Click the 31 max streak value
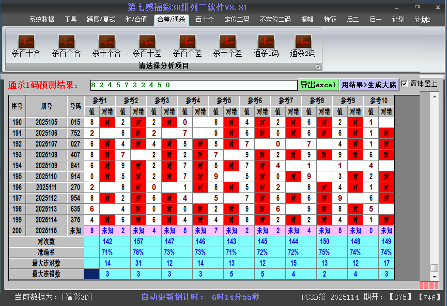Viewport: 447px width, 306px height. tap(138, 263)
